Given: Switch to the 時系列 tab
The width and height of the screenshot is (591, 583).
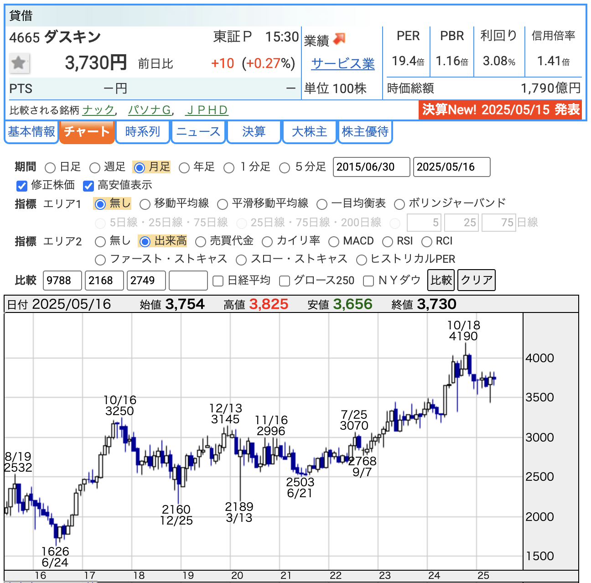Looking at the screenshot, I should coord(143,132).
